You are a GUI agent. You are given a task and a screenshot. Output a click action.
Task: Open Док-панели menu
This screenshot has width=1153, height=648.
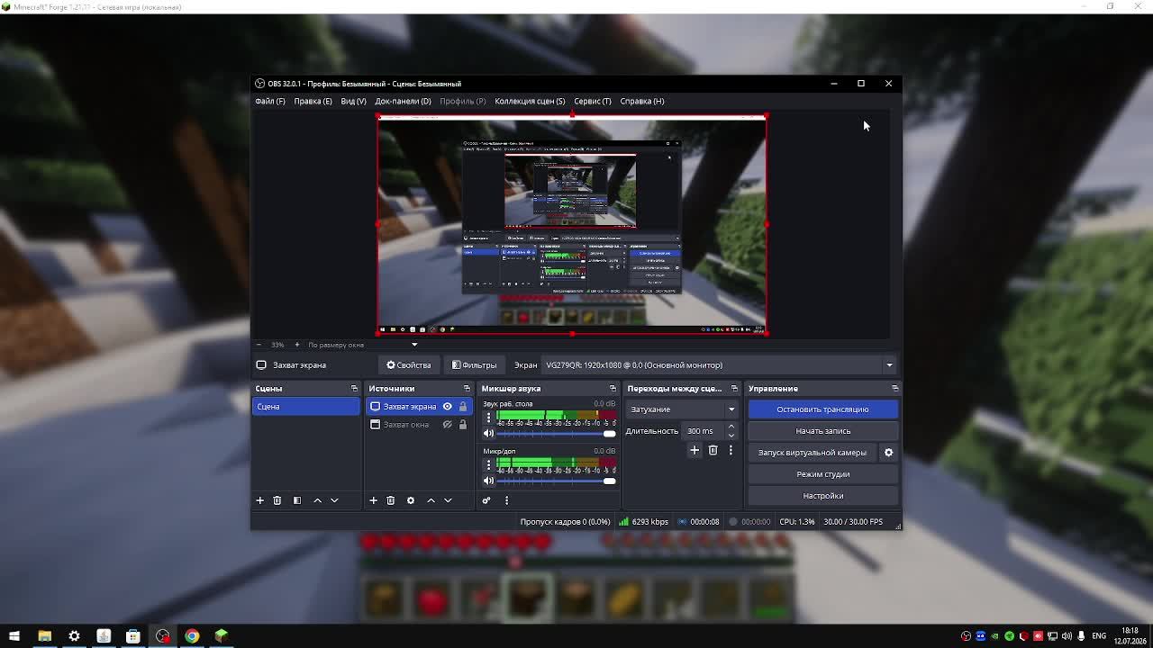coord(403,101)
